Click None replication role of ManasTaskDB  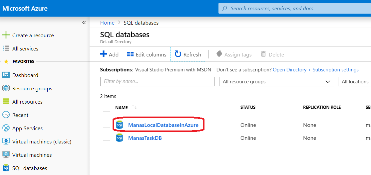tap(309, 138)
